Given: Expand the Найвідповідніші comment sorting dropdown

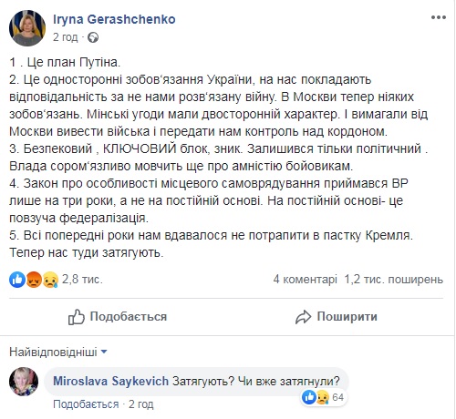Looking at the screenshot, I should pos(58,352).
